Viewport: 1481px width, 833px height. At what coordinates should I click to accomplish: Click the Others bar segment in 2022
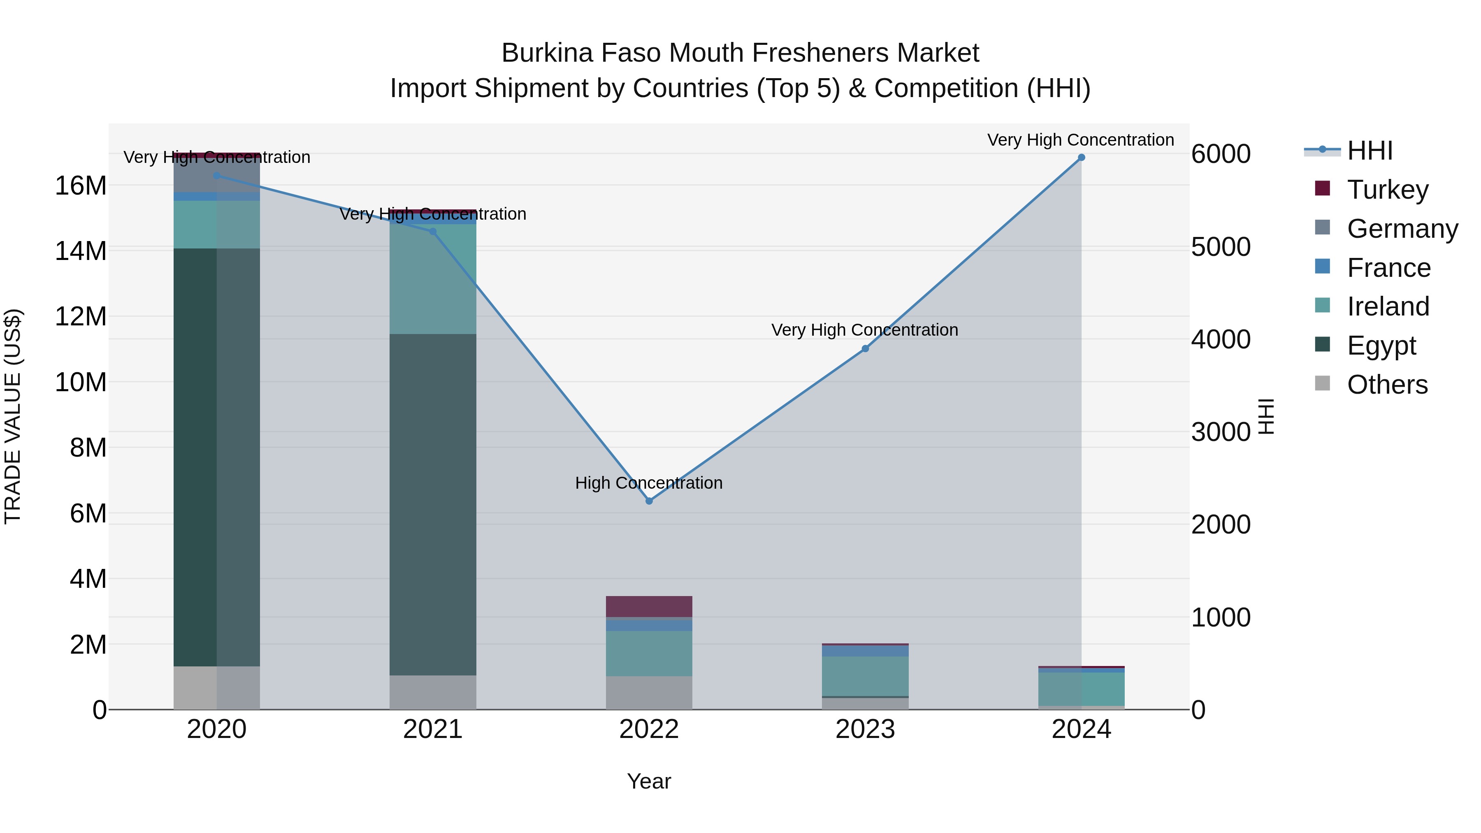pos(649,693)
